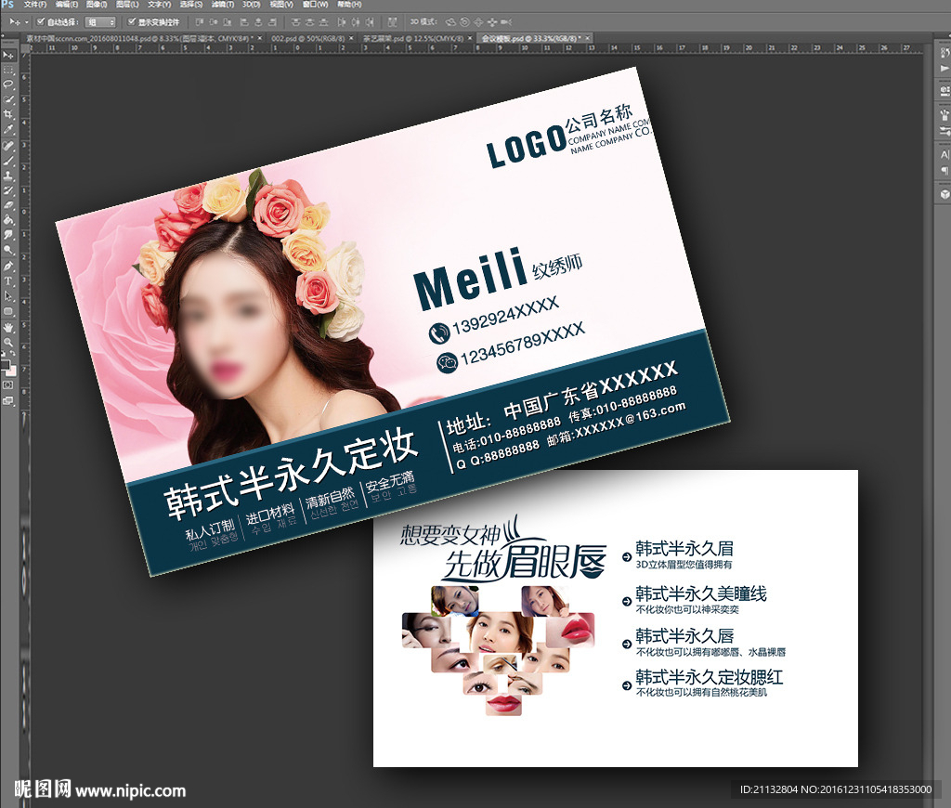The height and width of the screenshot is (808, 951).
Task: Open the Properties panel icon
Action: pos(944,91)
